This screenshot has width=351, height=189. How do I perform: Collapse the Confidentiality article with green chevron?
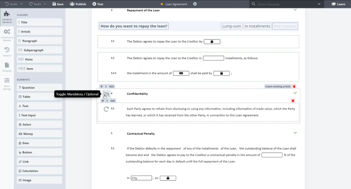coord(295,93)
